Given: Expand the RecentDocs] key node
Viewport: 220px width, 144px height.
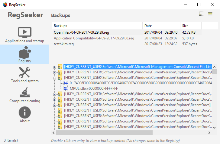Looking at the screenshot, I should tap(54, 105).
